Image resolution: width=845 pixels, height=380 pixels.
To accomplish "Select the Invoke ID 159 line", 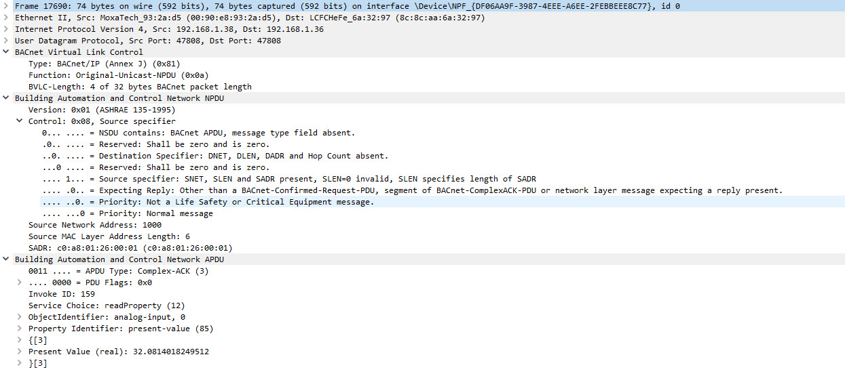I will pos(61,294).
